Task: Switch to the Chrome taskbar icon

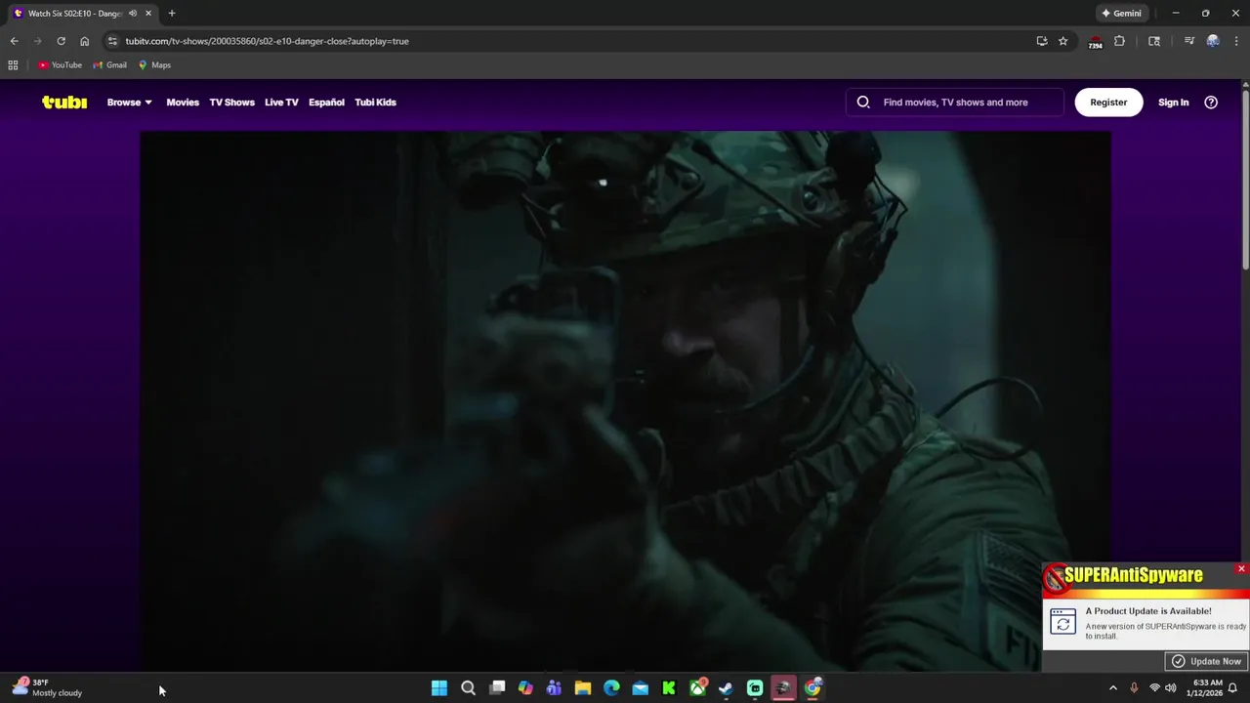Action: (x=812, y=688)
